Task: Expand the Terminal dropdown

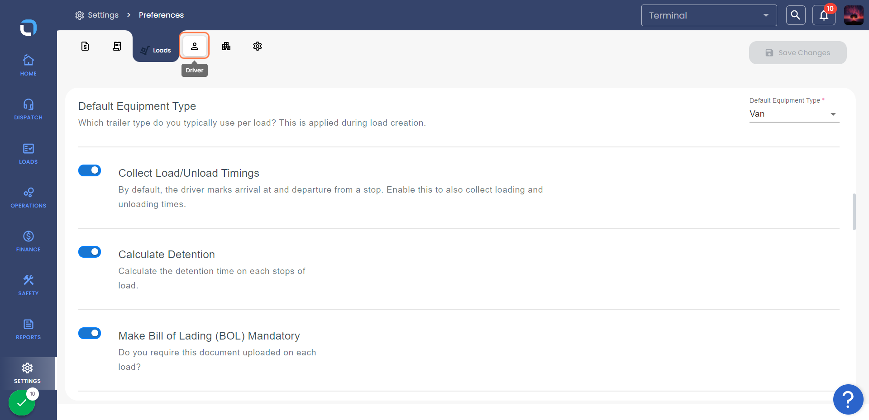Action: 709,15
